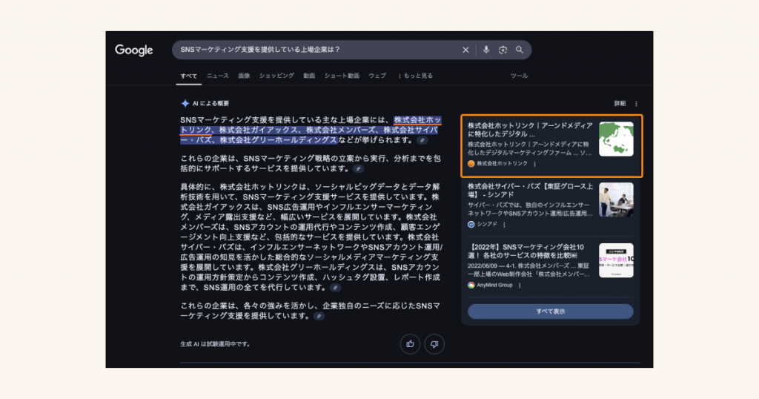Click the AnyMind Group favicon
759x399 pixels.
tap(471, 286)
